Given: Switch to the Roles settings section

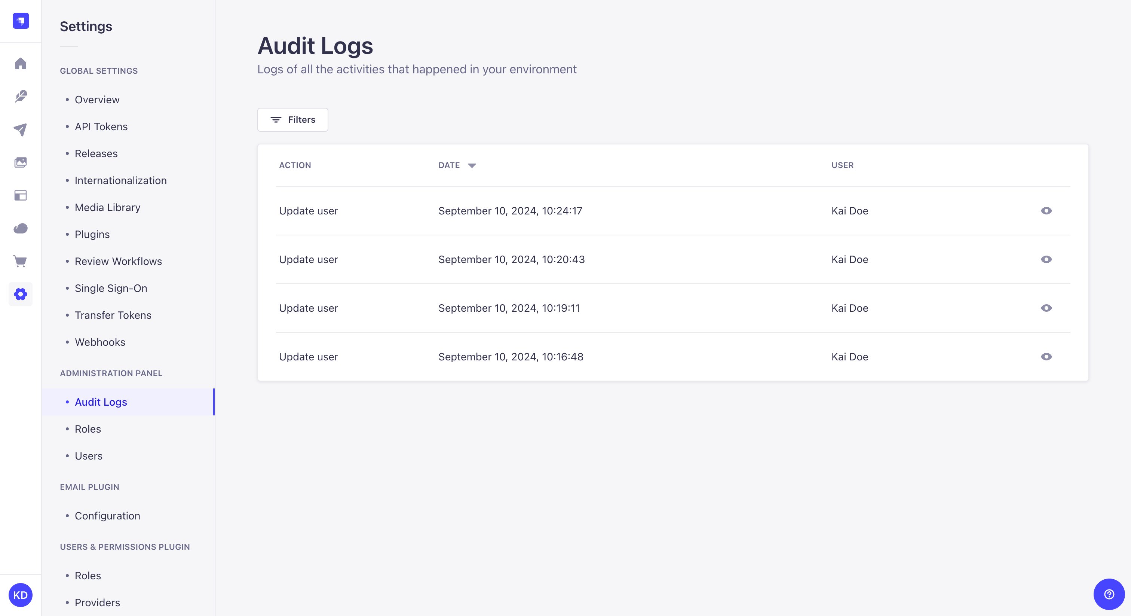Looking at the screenshot, I should (88, 429).
